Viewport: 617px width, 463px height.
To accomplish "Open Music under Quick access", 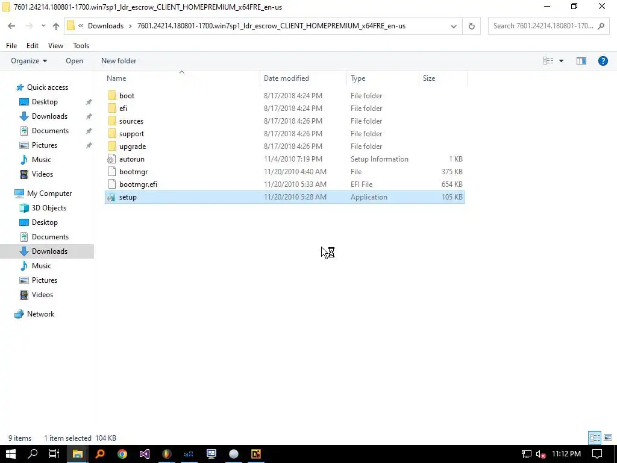I will pyautogui.click(x=42, y=160).
